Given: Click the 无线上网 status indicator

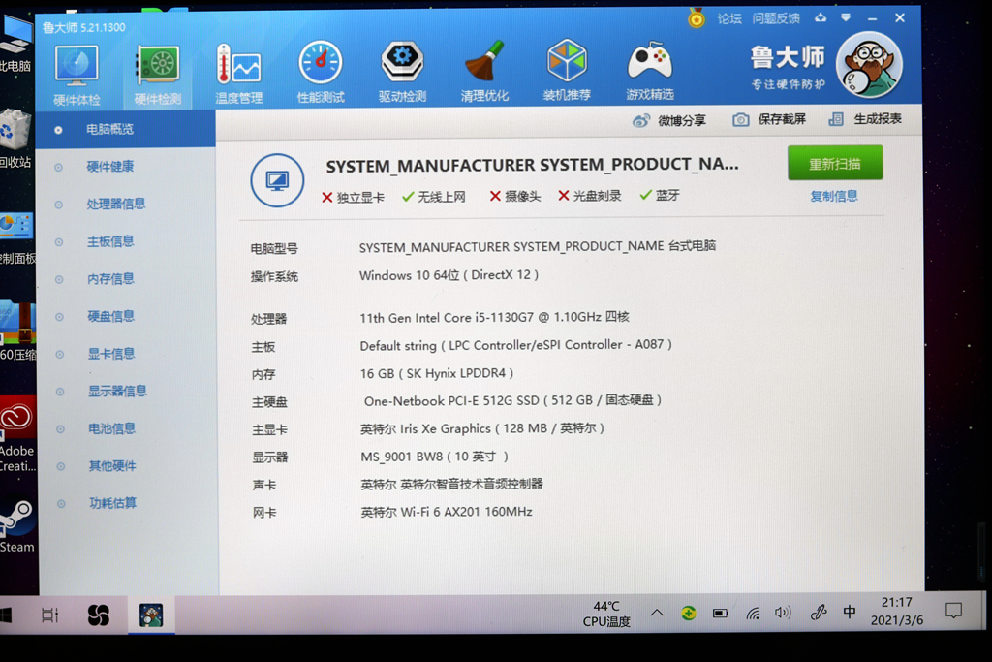Looking at the screenshot, I should click(434, 197).
